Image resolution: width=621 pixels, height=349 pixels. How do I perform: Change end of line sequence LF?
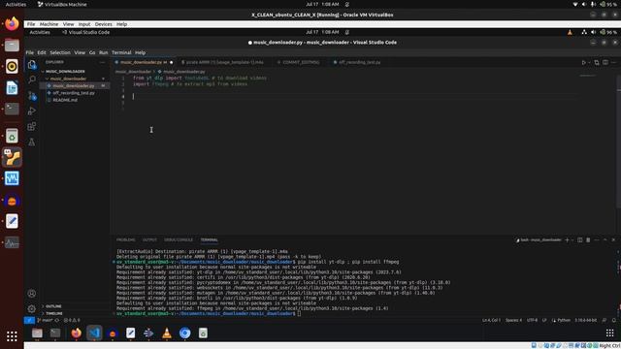pos(544,320)
